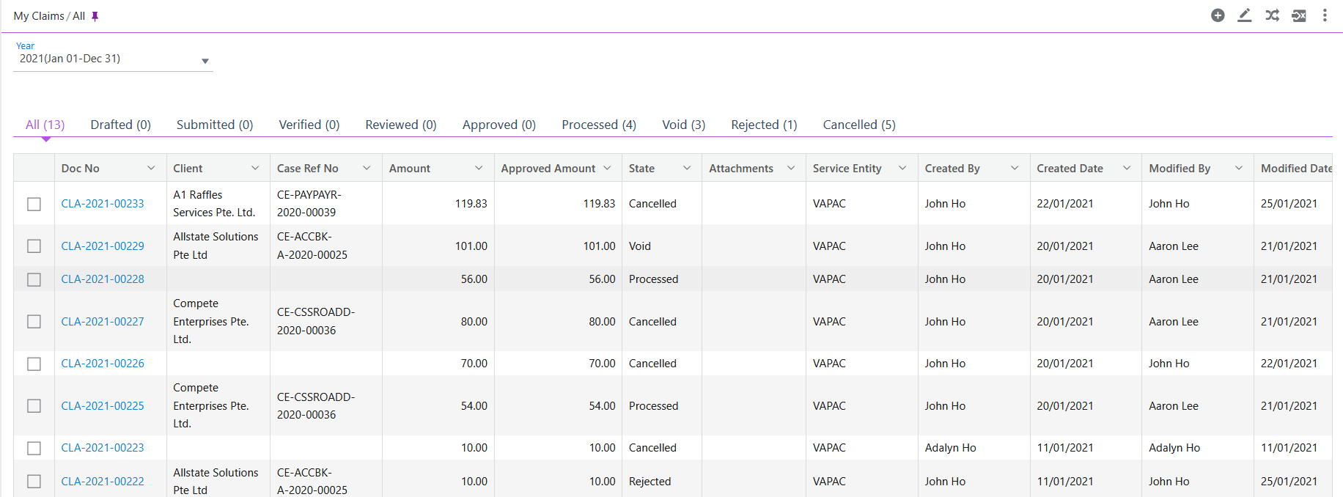Tick the checkbox for CLA-2021-00233
The height and width of the screenshot is (497, 1343).
[34, 204]
